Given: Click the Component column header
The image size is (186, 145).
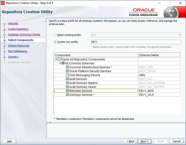Looking at the screenshot, I should coord(96,55).
